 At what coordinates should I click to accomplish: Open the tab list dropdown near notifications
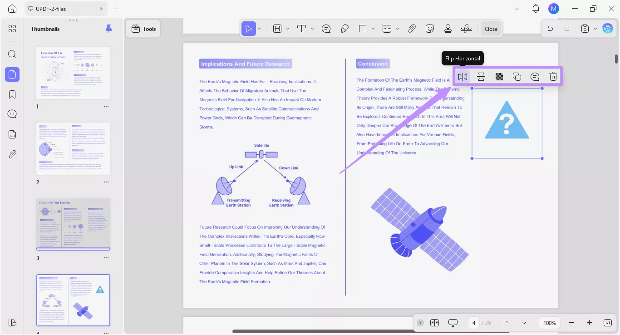517,8
